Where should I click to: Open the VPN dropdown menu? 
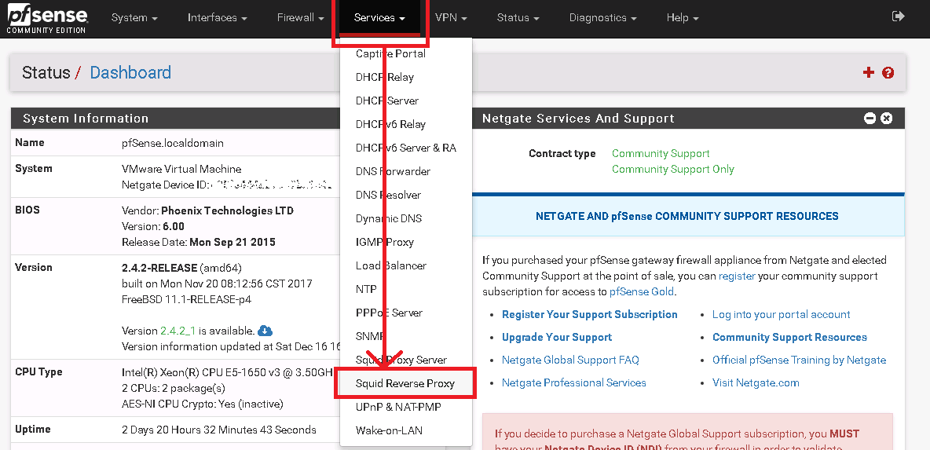(451, 18)
